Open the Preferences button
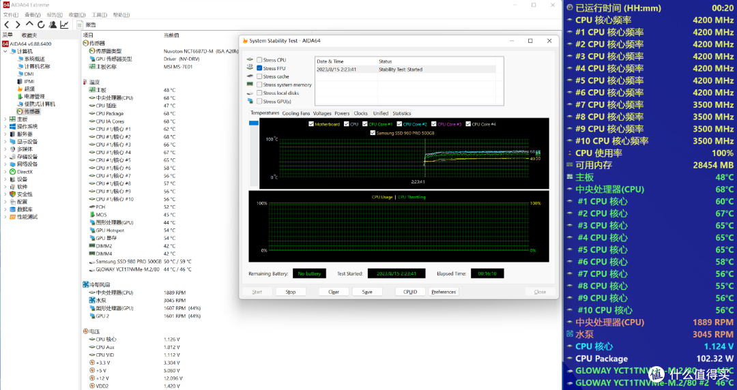Image resolution: width=737 pixels, height=390 pixels. coord(444,292)
